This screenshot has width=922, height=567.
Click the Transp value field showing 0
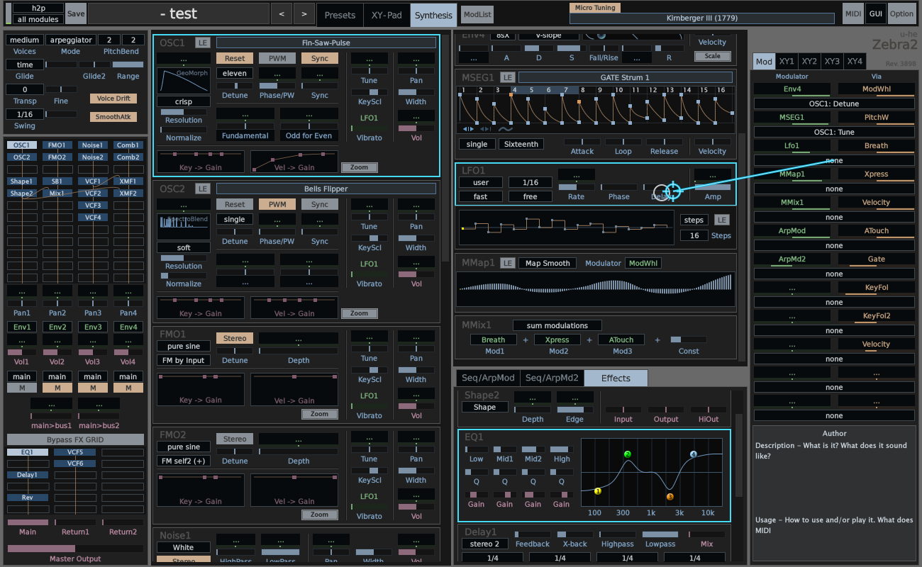pyautogui.click(x=25, y=89)
